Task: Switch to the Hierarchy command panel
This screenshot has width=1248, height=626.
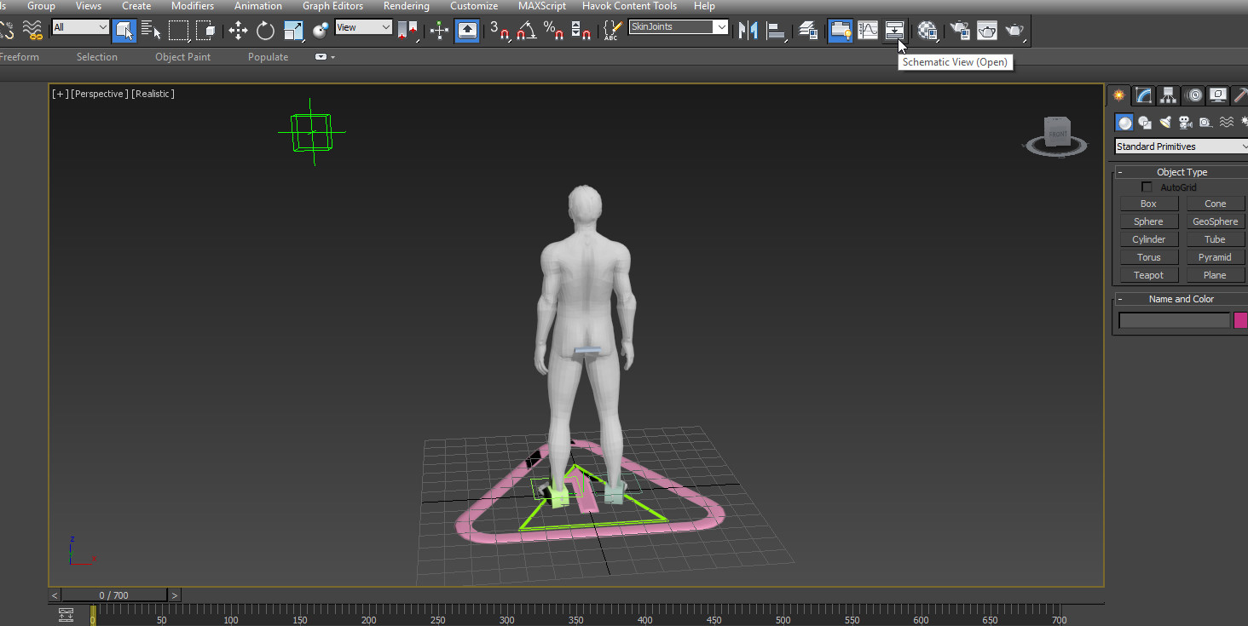Action: 1168,95
